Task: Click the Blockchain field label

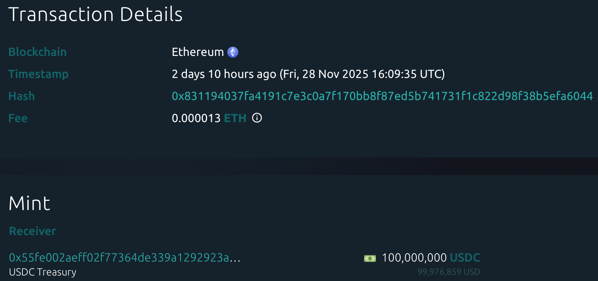Action: (x=38, y=52)
